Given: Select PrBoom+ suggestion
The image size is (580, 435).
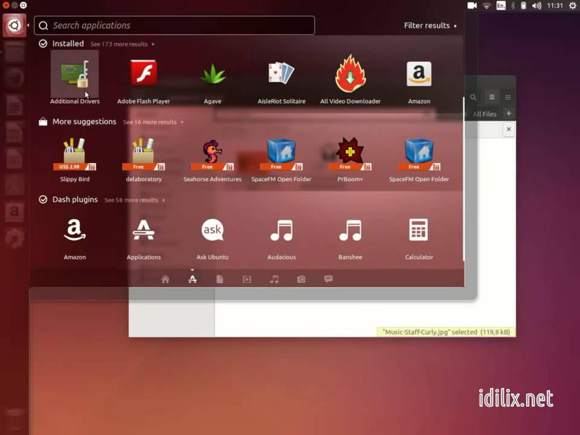Looking at the screenshot, I should coord(350,159).
